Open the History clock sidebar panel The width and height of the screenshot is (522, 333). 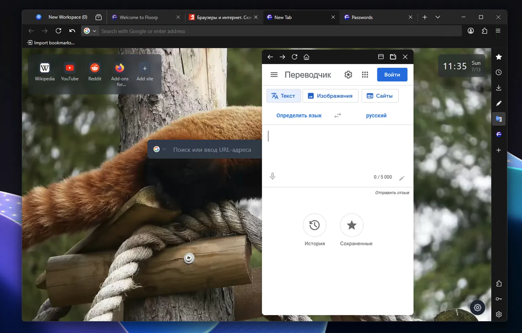point(499,72)
